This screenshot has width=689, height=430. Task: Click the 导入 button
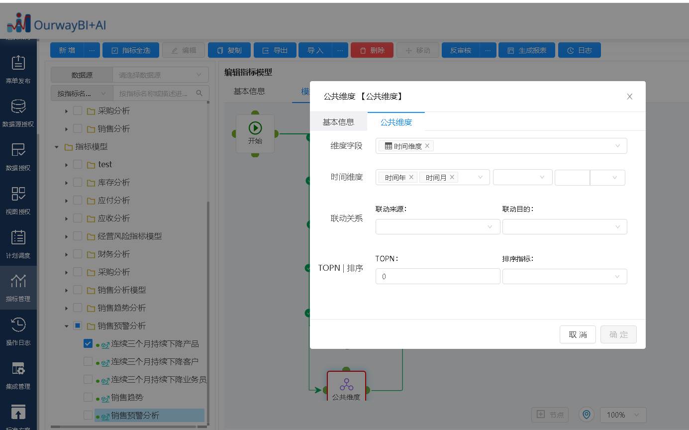click(x=315, y=50)
